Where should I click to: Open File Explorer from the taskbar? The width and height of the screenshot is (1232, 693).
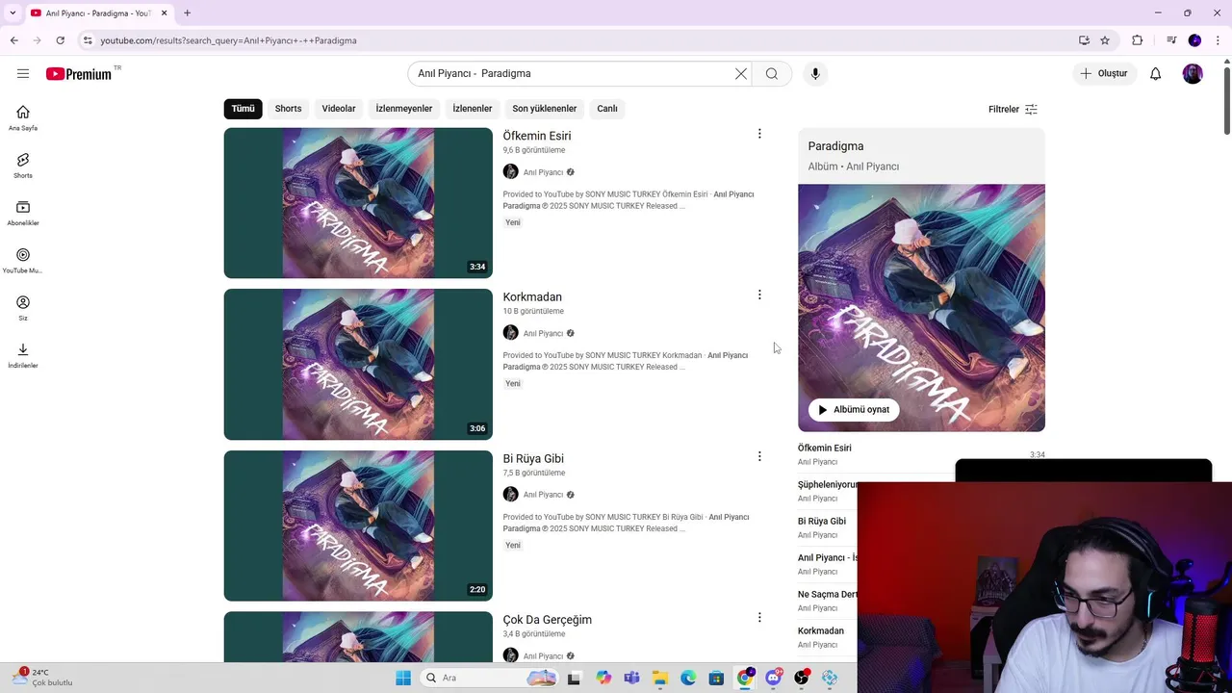pyautogui.click(x=660, y=678)
